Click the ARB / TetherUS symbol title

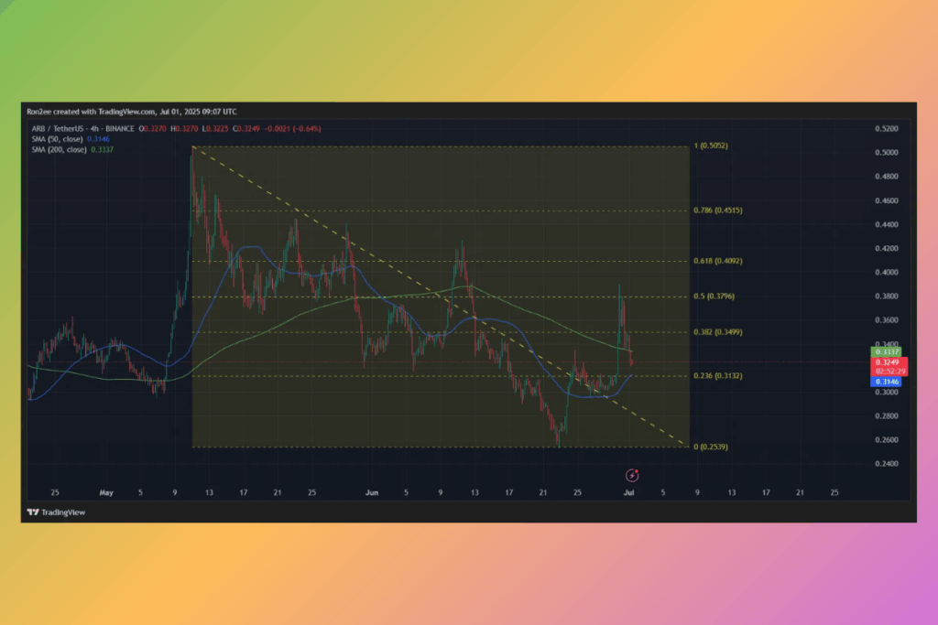[57, 129]
